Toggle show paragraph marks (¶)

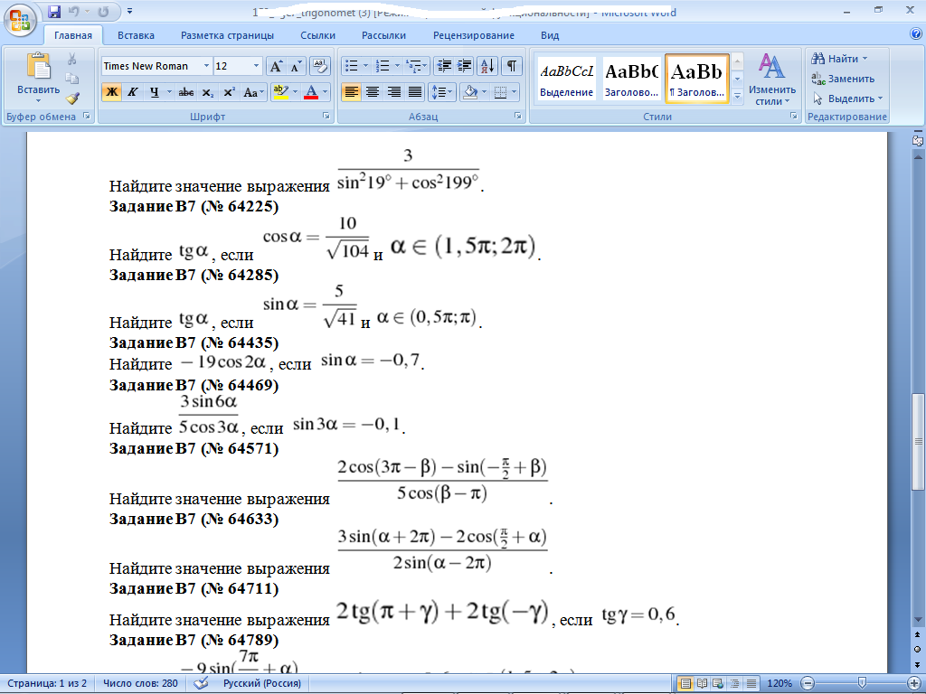coord(512,66)
